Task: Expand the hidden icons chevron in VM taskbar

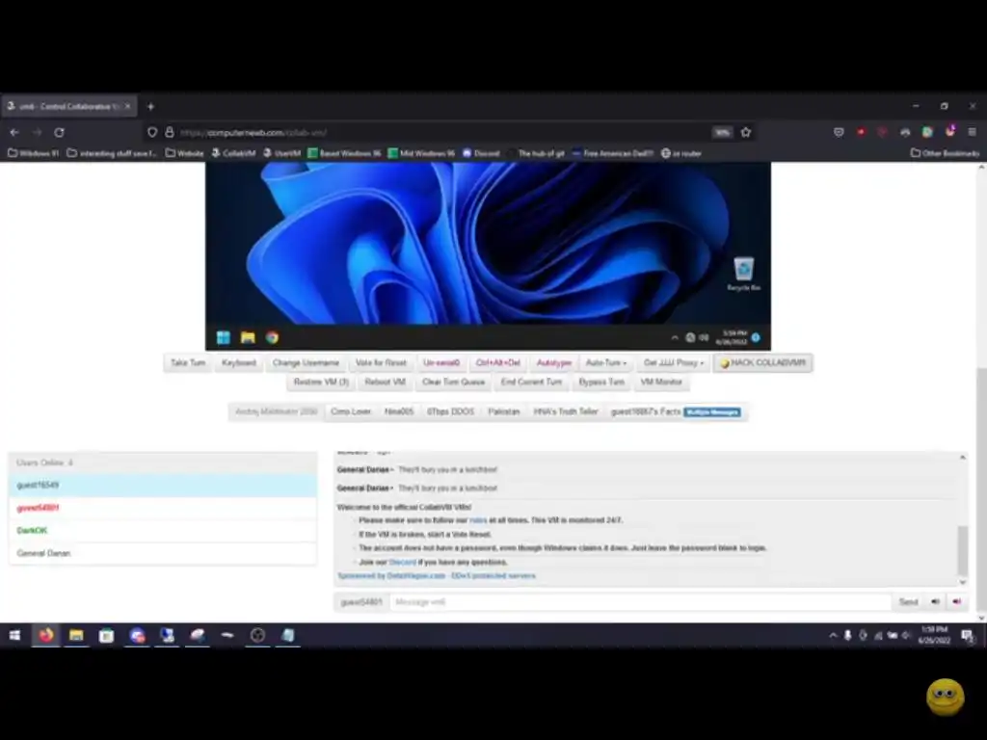Action: tap(675, 338)
